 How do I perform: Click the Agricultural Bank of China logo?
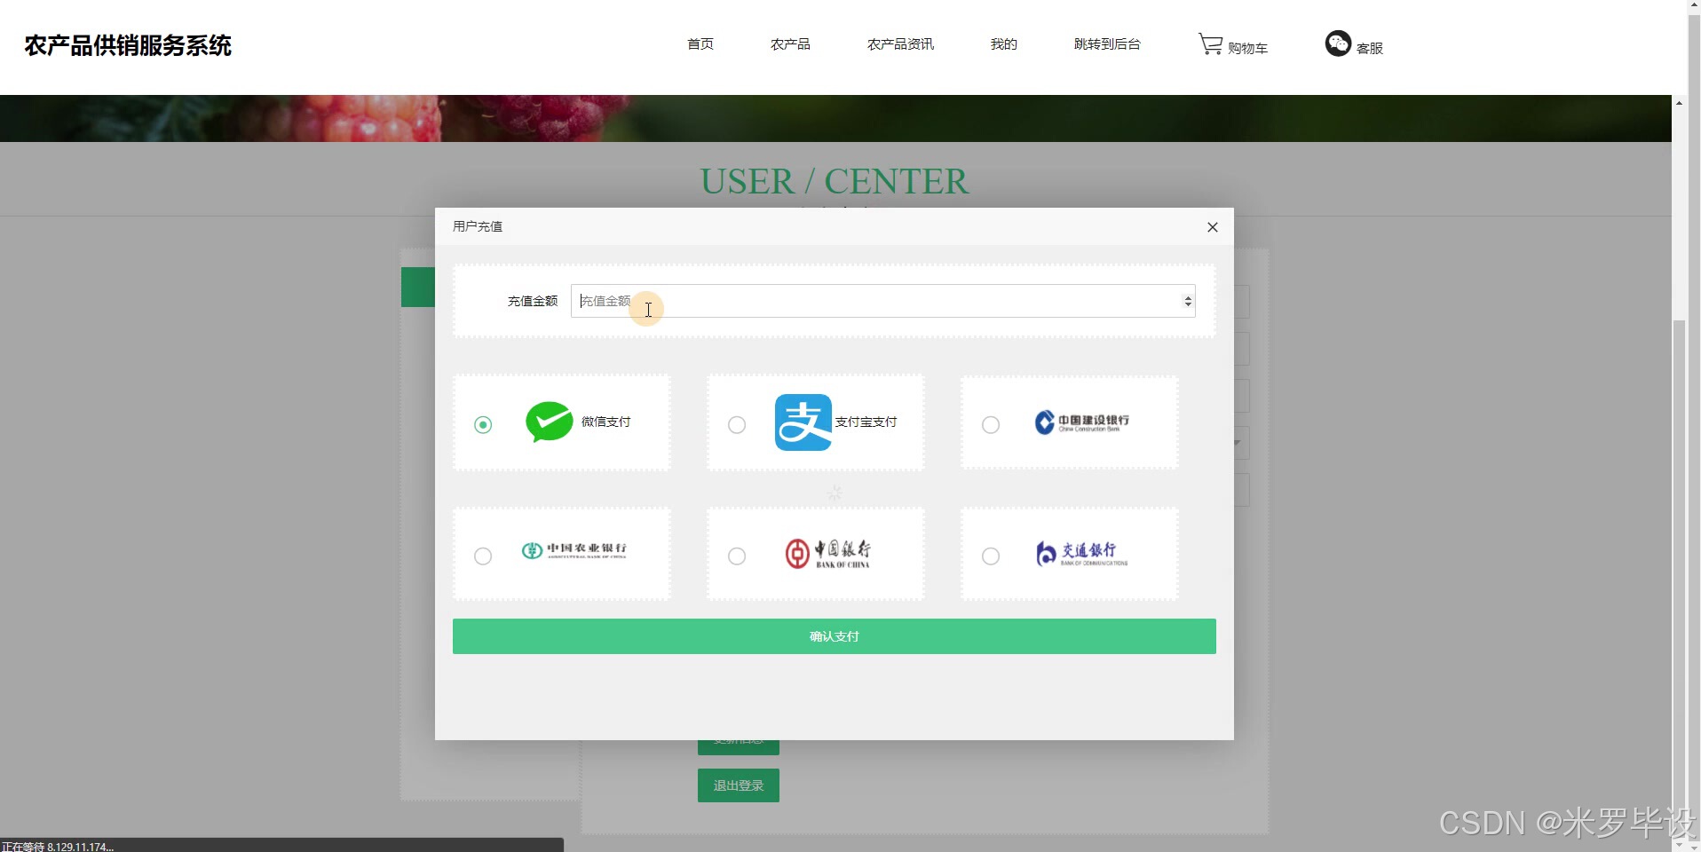coord(574,551)
